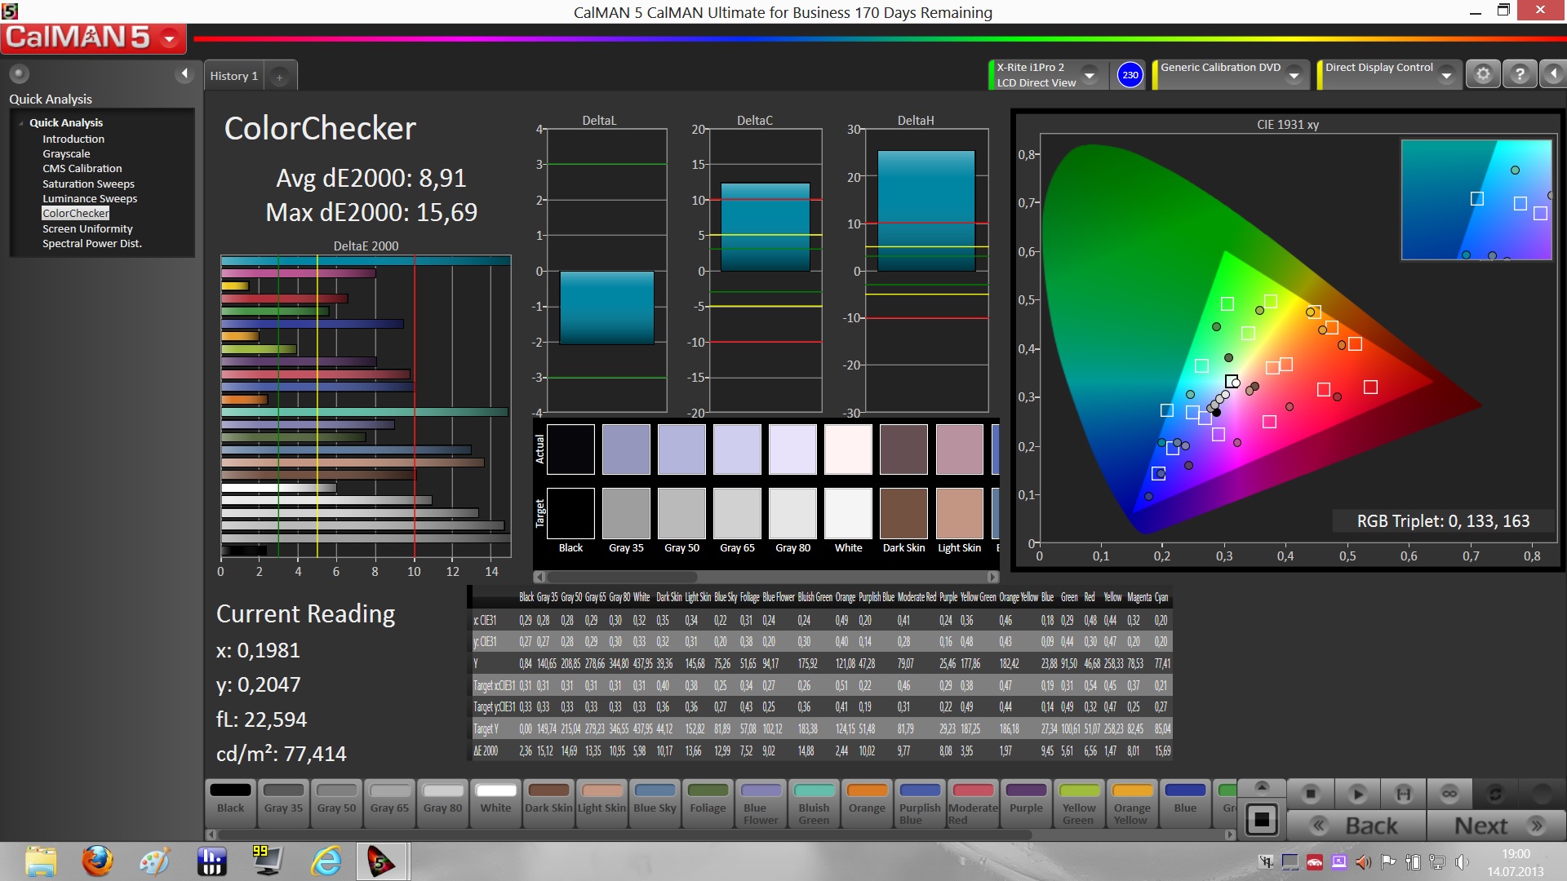Image resolution: width=1567 pixels, height=881 pixels.
Task: Click the blue 230 meter indicator
Action: (1130, 75)
